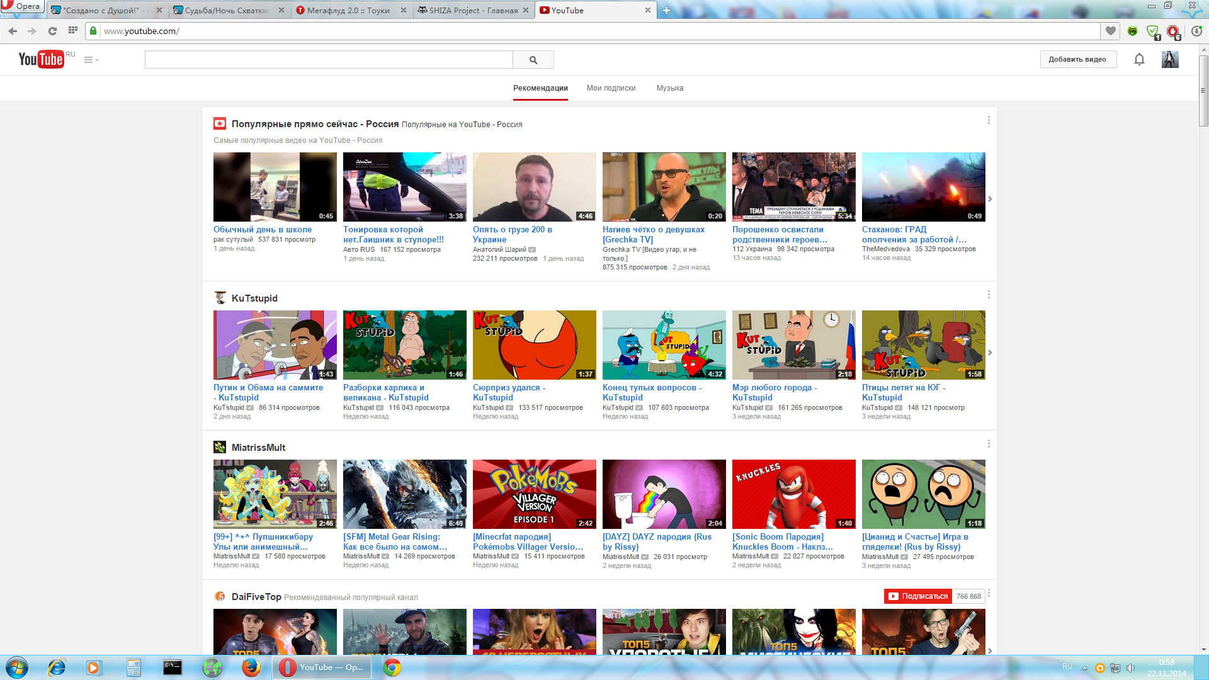Click the green shield extension icon
This screenshot has height=680, width=1209.
tap(1153, 31)
